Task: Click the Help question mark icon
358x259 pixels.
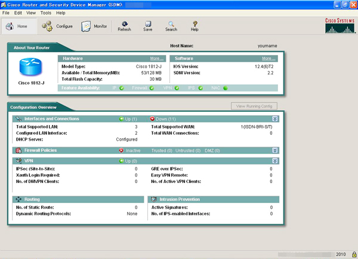Action: (x=195, y=24)
